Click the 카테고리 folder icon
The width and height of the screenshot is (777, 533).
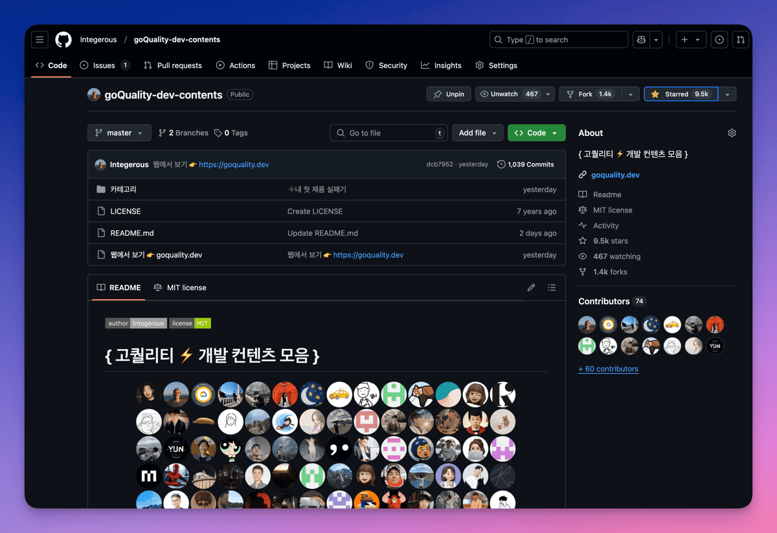click(x=101, y=189)
